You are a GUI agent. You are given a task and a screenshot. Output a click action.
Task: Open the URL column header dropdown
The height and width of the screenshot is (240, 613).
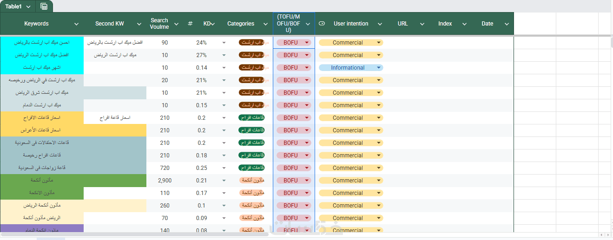pyautogui.click(x=422, y=24)
